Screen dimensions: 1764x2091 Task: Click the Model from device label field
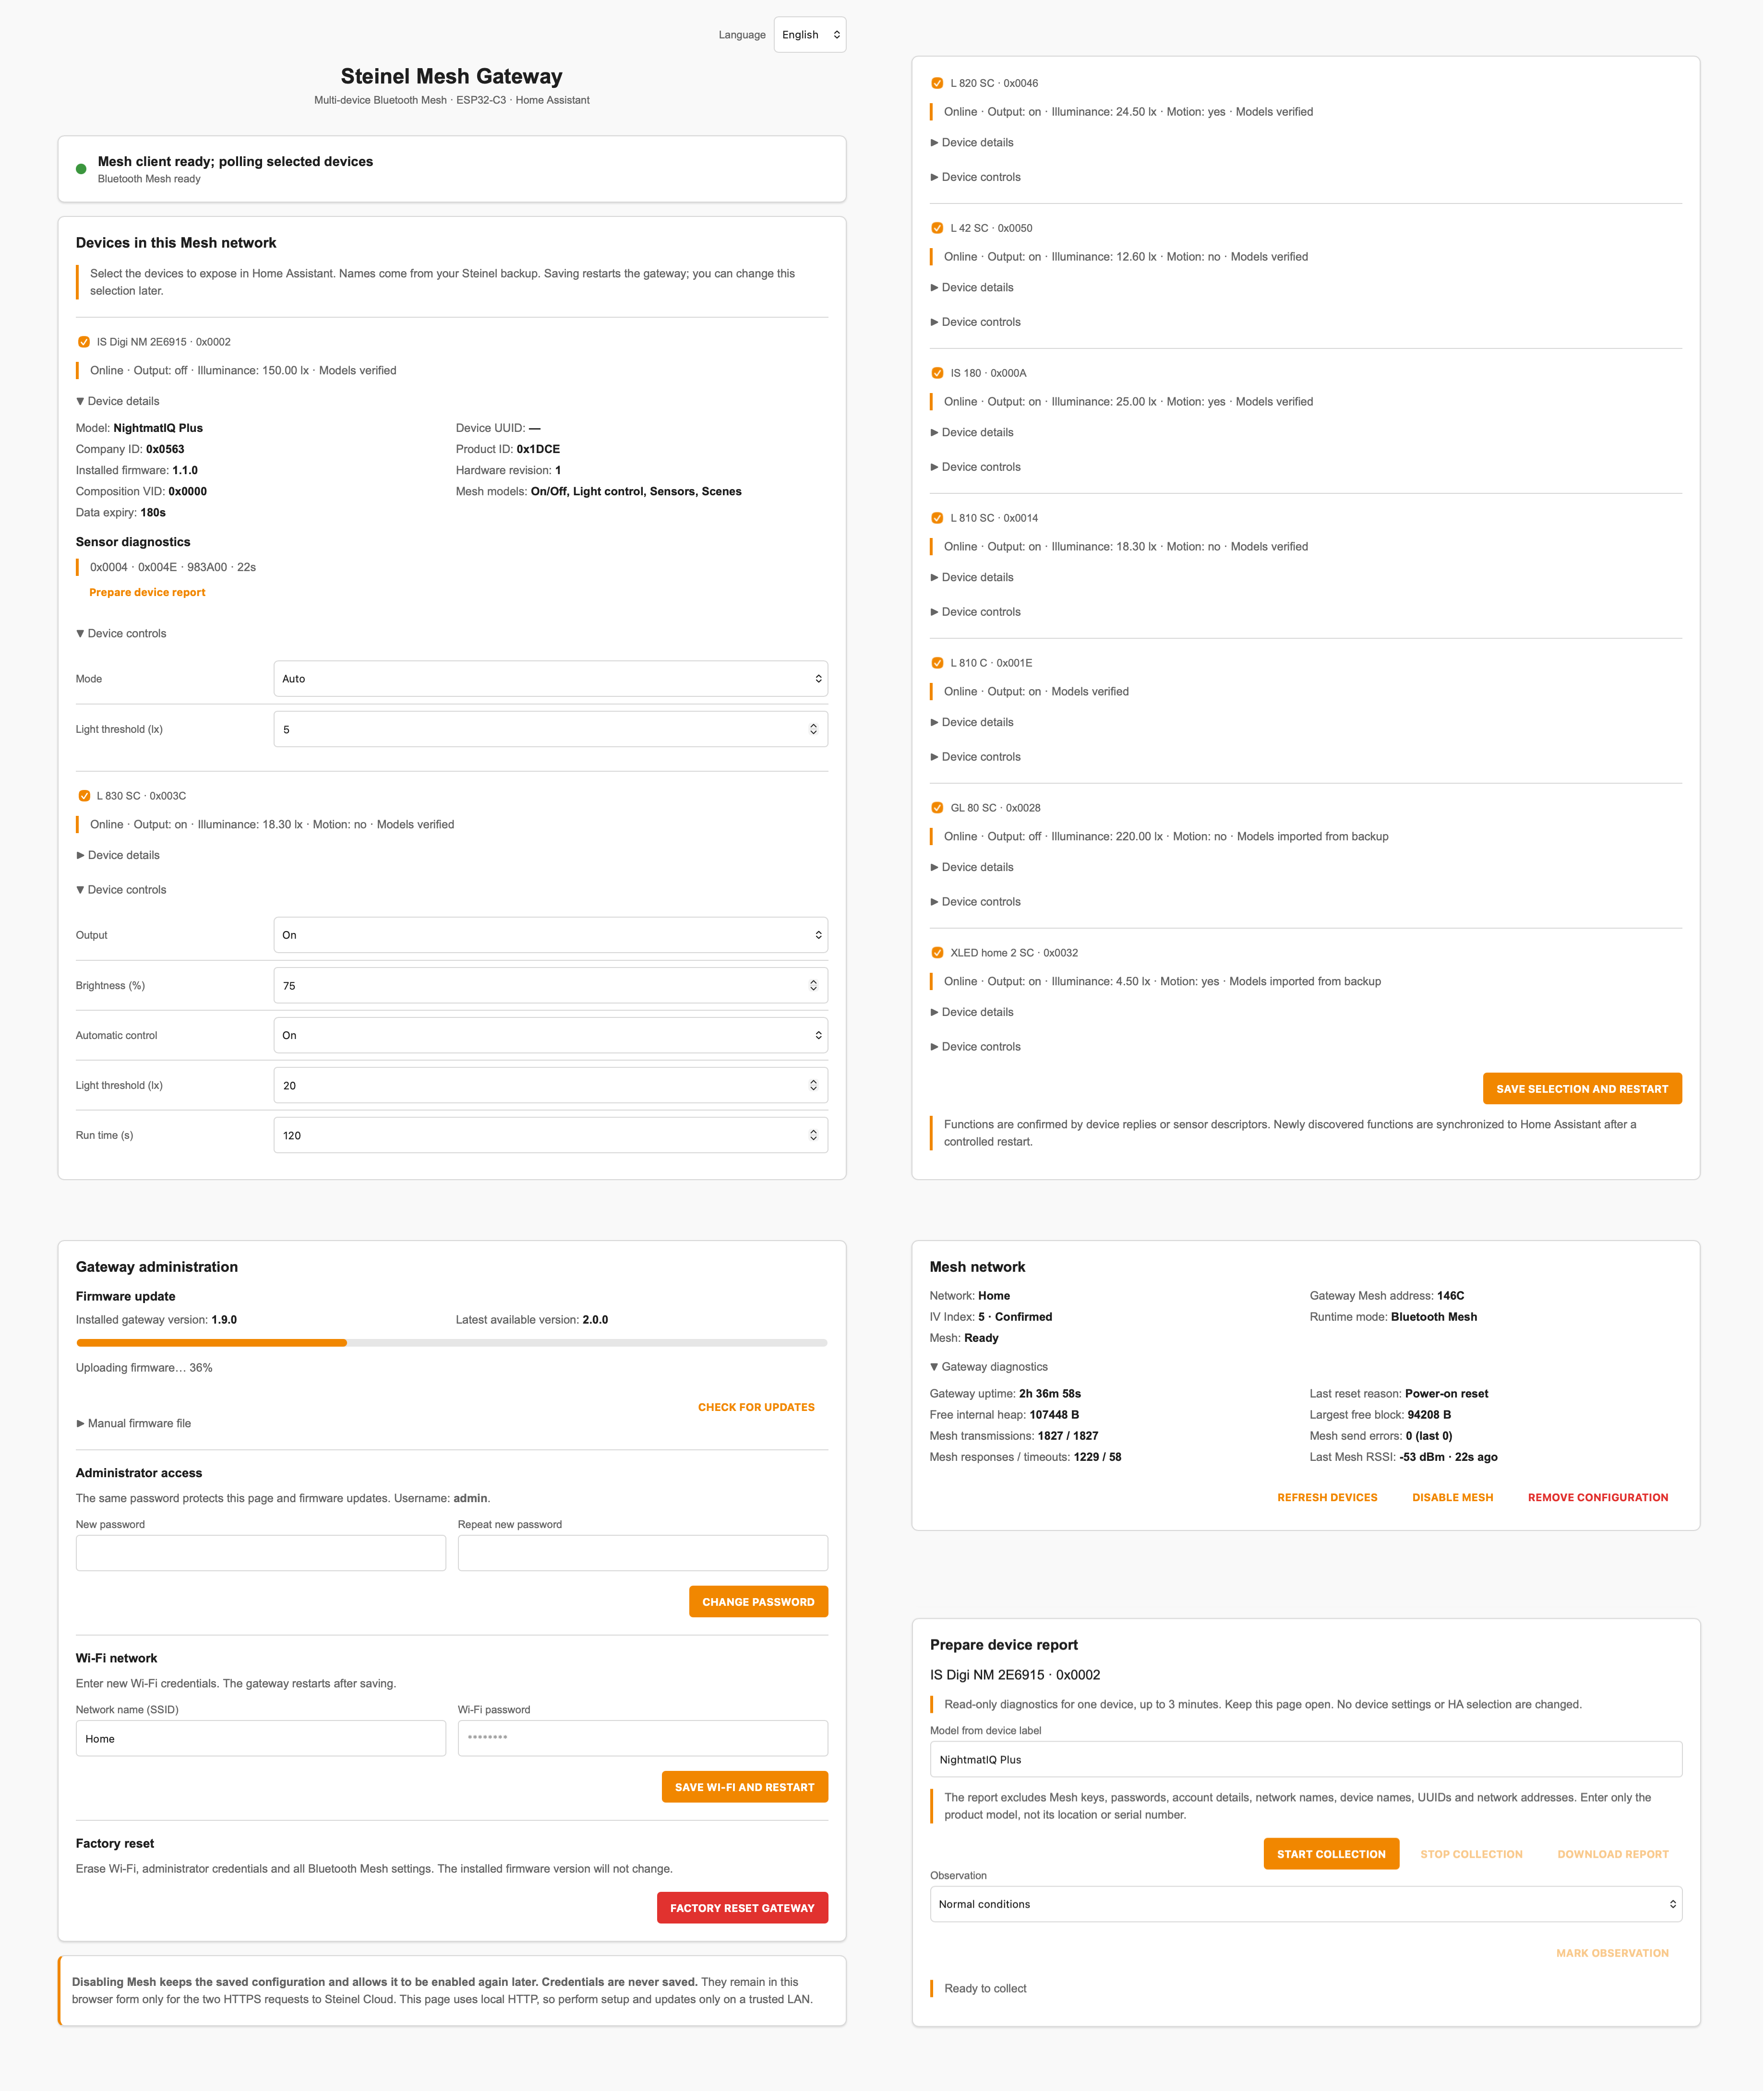pyautogui.click(x=1306, y=1759)
